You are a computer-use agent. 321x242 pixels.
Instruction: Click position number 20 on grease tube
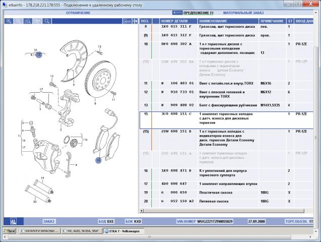pyautogui.click(x=35, y=202)
